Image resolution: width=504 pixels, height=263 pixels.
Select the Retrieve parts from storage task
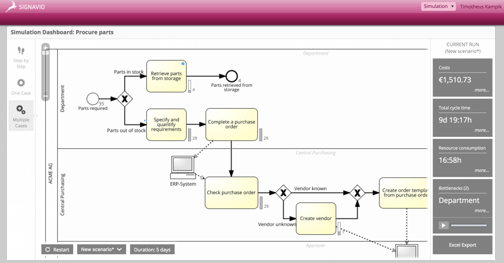(x=166, y=76)
